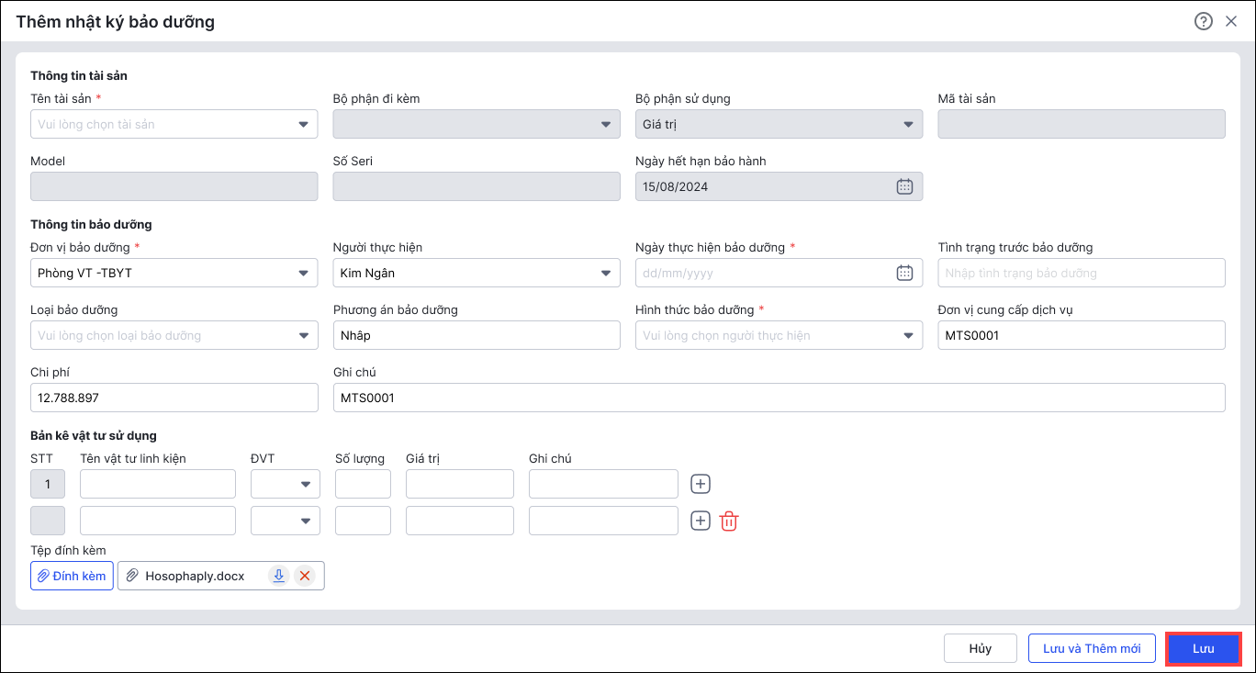Image resolution: width=1256 pixels, height=673 pixels.
Task: Close the Thêm nhật ký bảo dưỡng dialog
Action: pos(1231,21)
